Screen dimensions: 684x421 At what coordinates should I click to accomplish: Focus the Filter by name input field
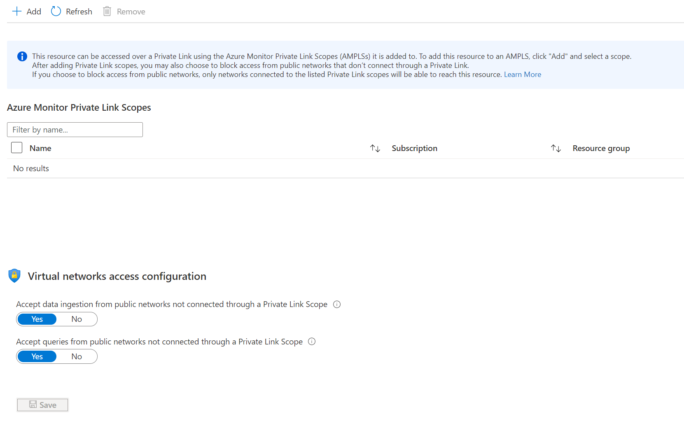(75, 130)
